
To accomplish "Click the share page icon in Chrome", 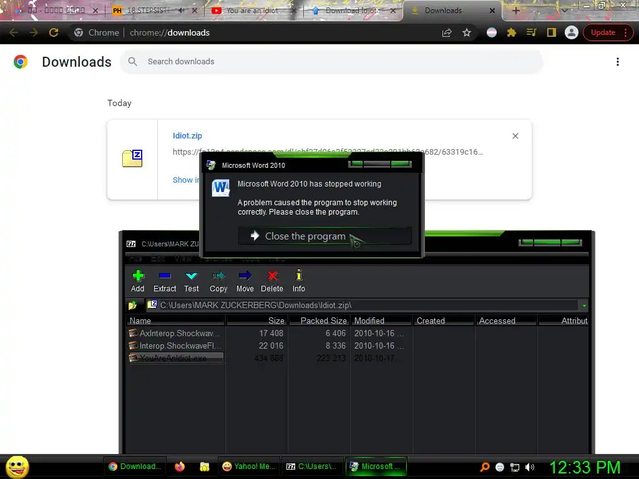I will pos(447,32).
